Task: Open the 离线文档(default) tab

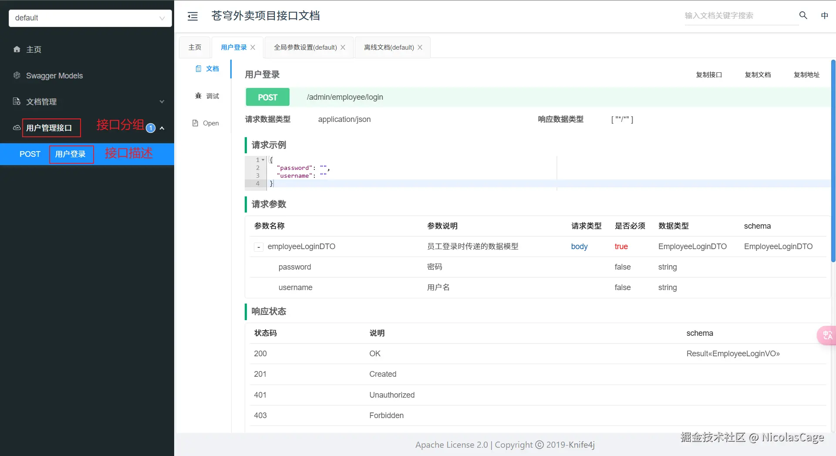Action: click(x=389, y=47)
